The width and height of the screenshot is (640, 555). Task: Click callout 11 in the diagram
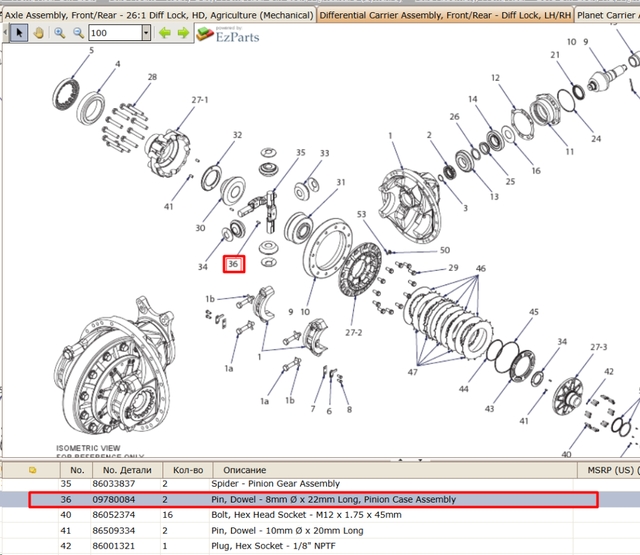click(x=570, y=152)
